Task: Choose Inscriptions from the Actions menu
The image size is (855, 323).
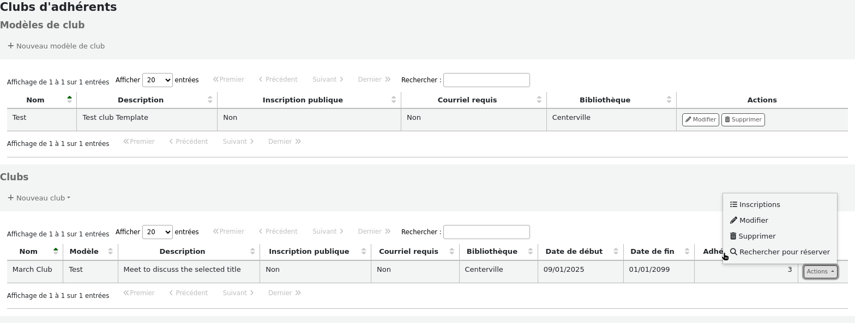Action: click(x=759, y=205)
